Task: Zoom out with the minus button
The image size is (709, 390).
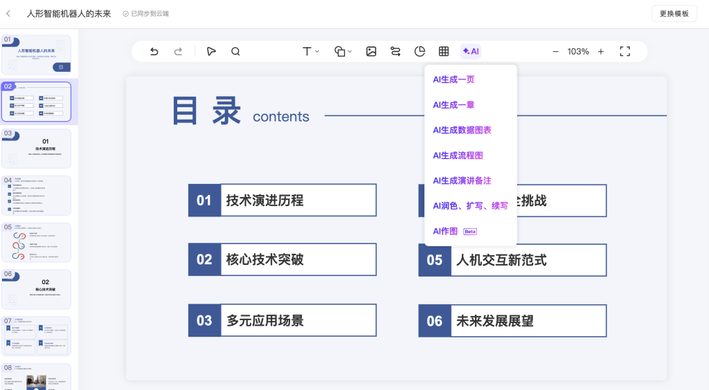Action: (555, 51)
